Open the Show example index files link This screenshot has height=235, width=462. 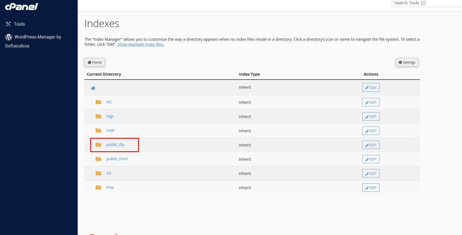140,45
